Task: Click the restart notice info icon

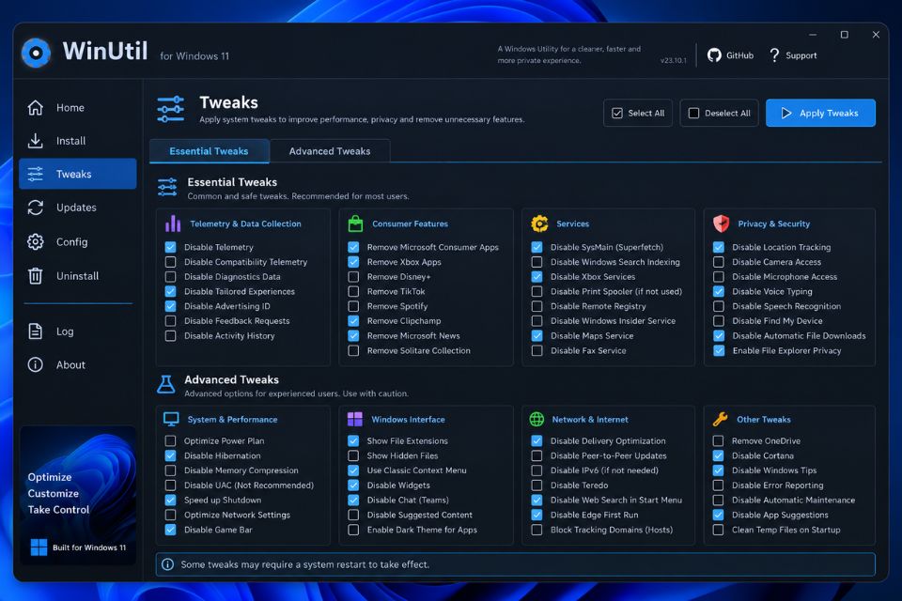Action: coord(167,564)
